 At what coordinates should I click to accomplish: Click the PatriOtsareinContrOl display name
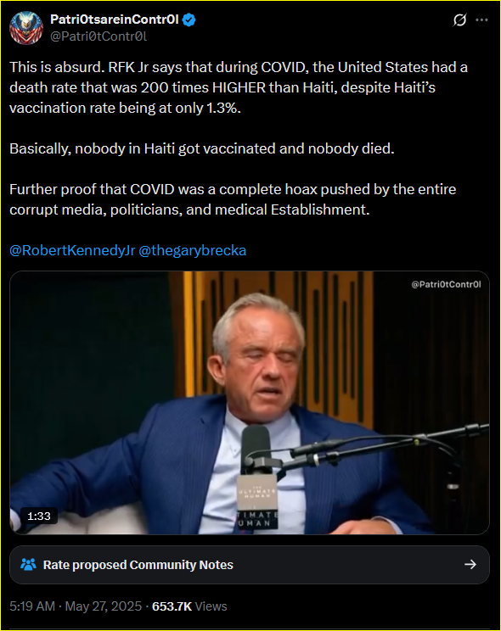tap(115, 20)
